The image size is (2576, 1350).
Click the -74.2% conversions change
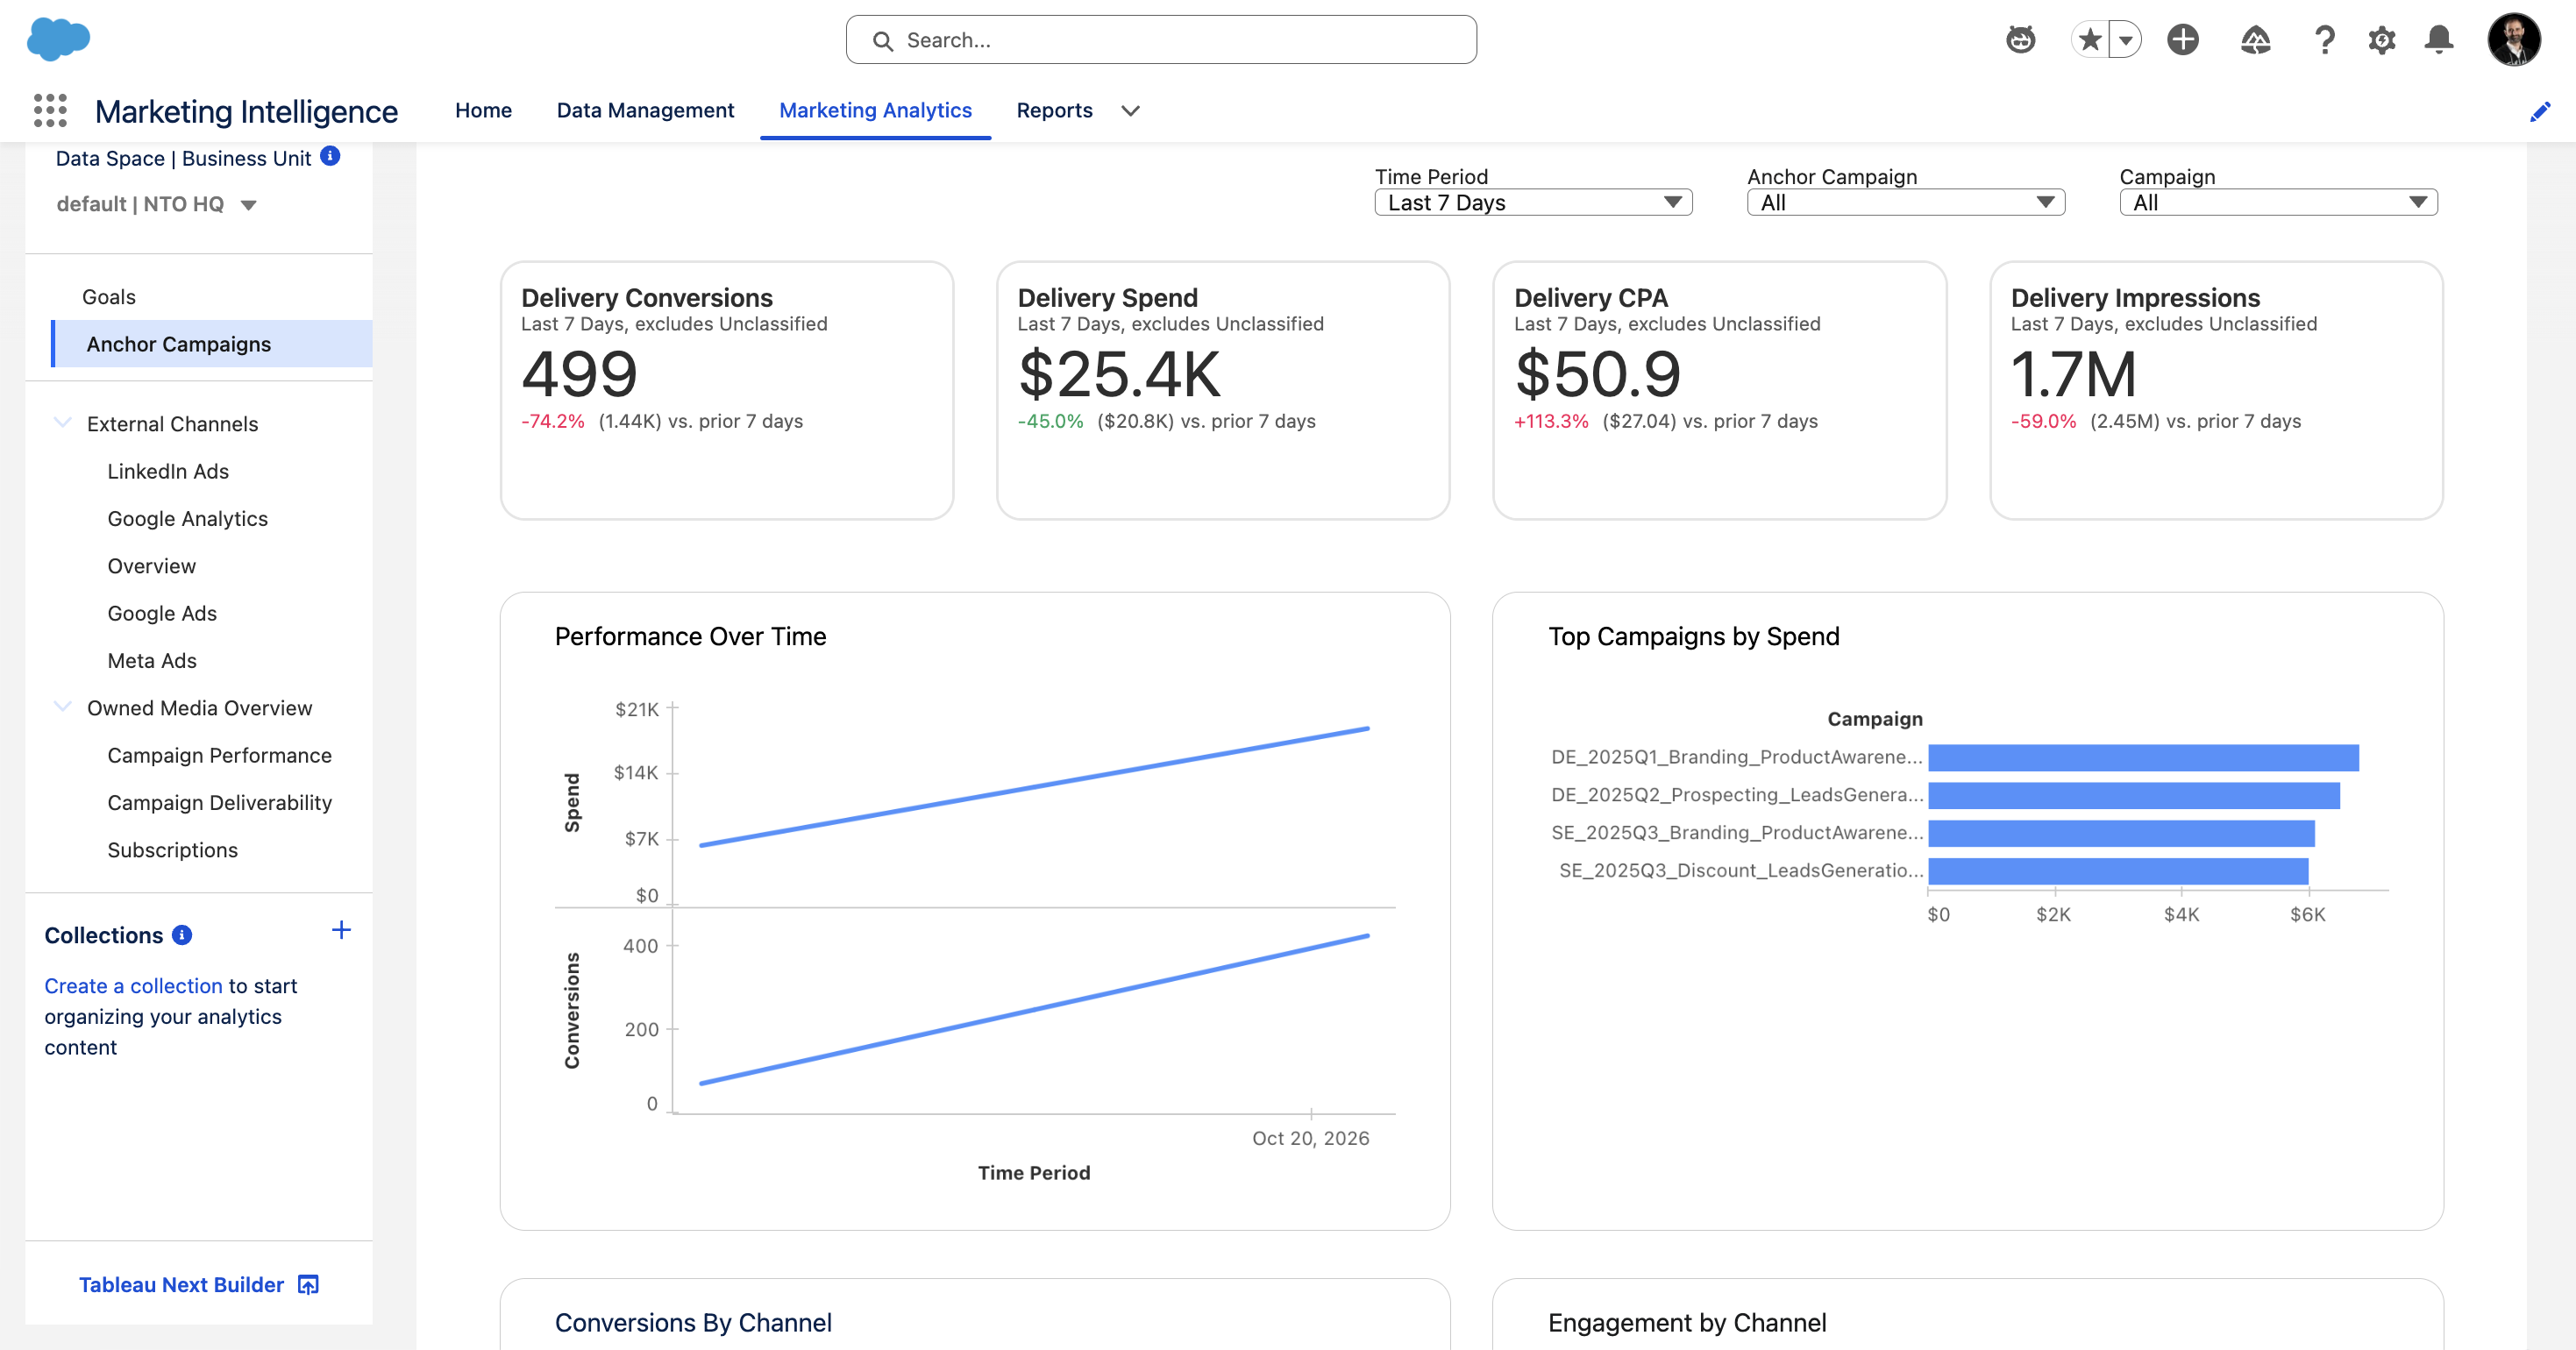coord(552,421)
